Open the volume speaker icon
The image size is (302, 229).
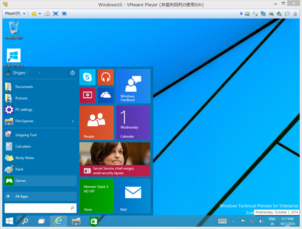[261, 221]
